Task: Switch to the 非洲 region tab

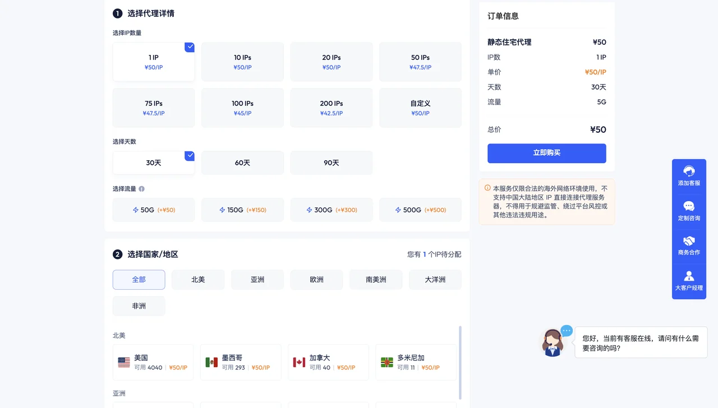Action: (139, 306)
